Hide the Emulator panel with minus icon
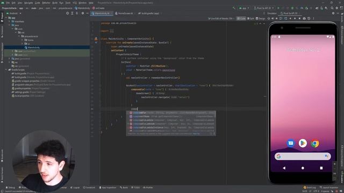This screenshot has width=344, height=193. point(338,13)
